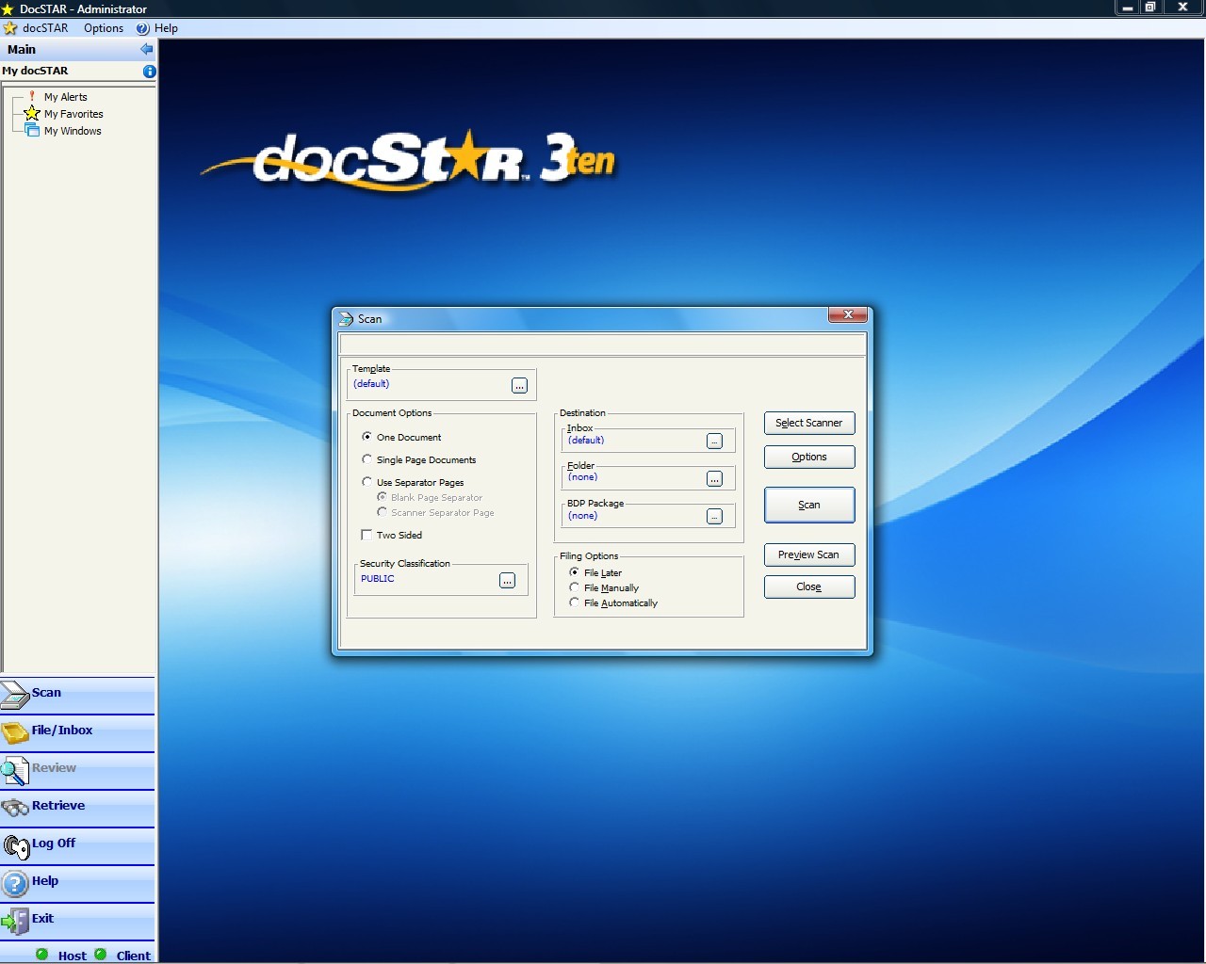Click the Close button in Scan dialog
1206x964 pixels.
[809, 587]
